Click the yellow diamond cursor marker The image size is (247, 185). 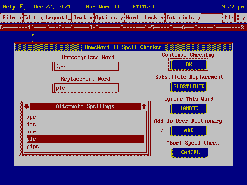(32, 35)
